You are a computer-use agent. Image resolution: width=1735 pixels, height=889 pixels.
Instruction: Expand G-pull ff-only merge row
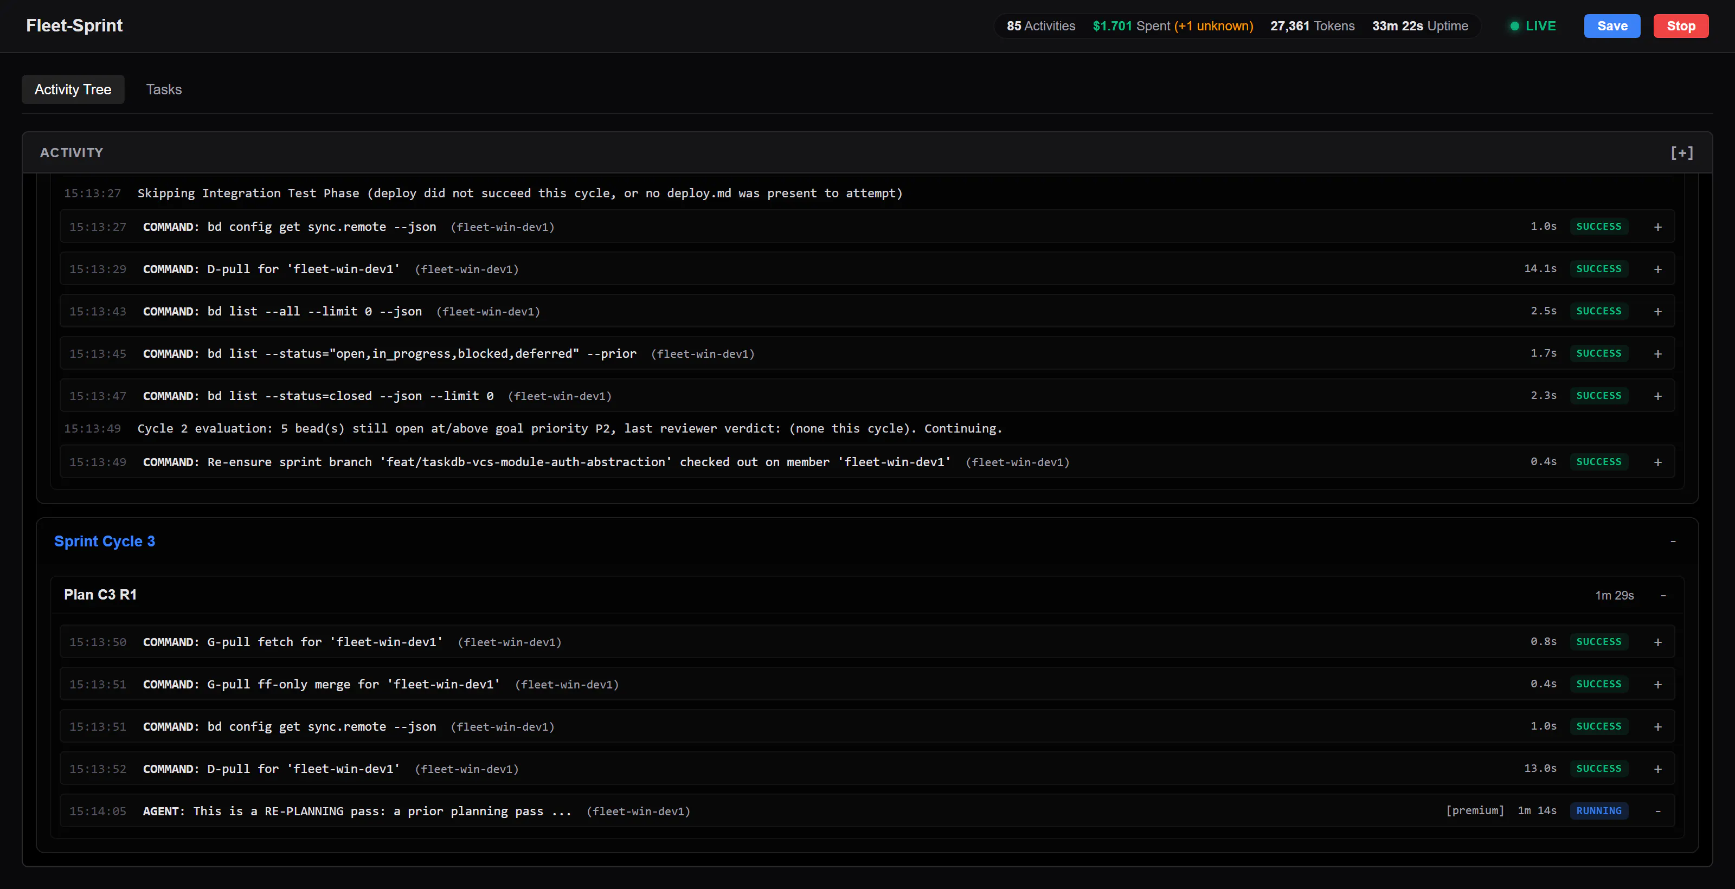click(x=1657, y=684)
